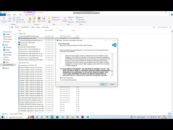Image resolution: width=173 pixels, height=130 pixels.
Task: Choose Copy path in the ribbon
Action: click(x=20, y=20)
